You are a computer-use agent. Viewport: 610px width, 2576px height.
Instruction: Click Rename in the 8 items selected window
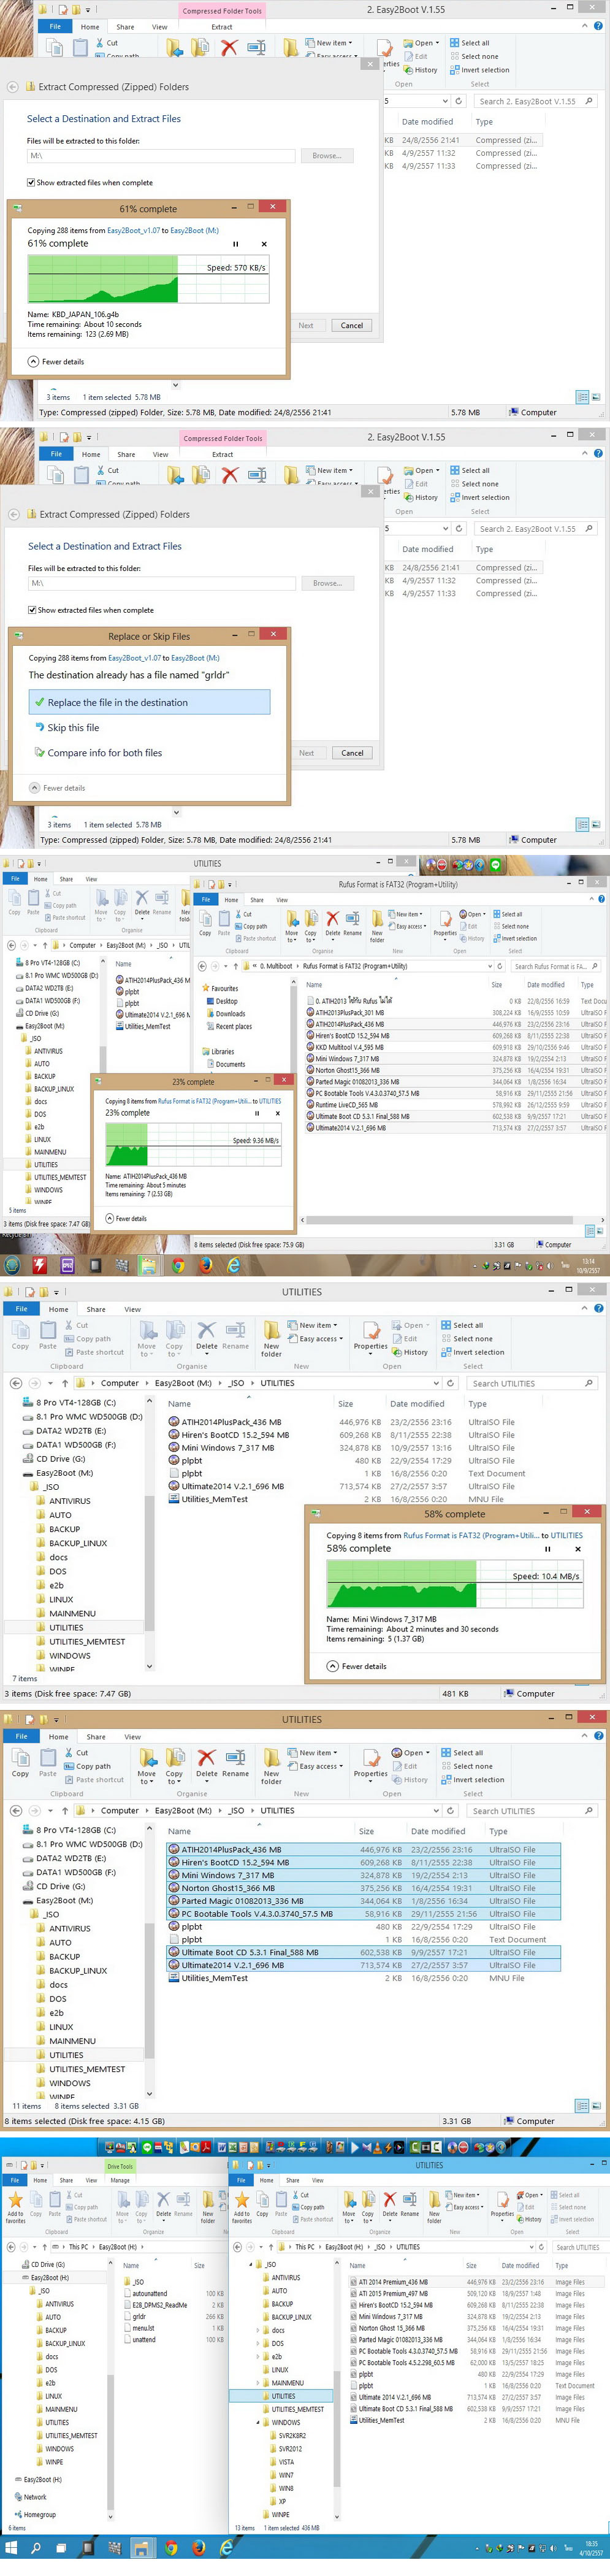235,1762
